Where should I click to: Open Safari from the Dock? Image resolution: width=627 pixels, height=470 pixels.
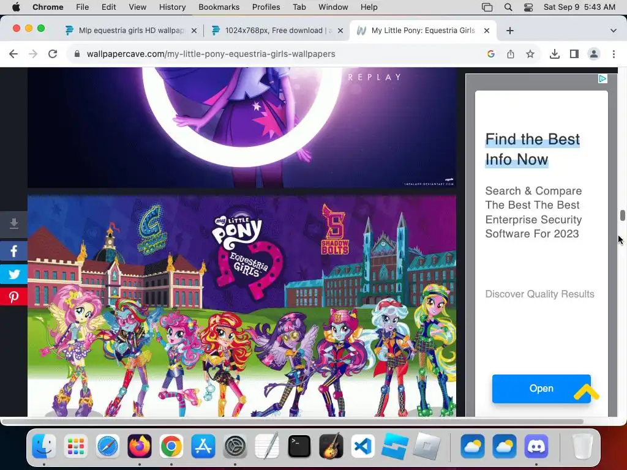click(x=108, y=446)
